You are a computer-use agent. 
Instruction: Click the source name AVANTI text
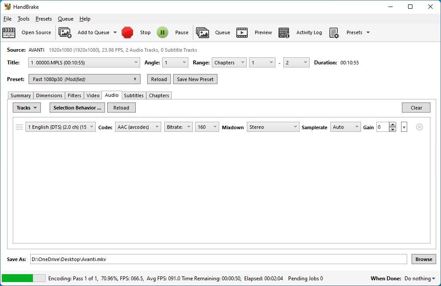click(x=36, y=50)
